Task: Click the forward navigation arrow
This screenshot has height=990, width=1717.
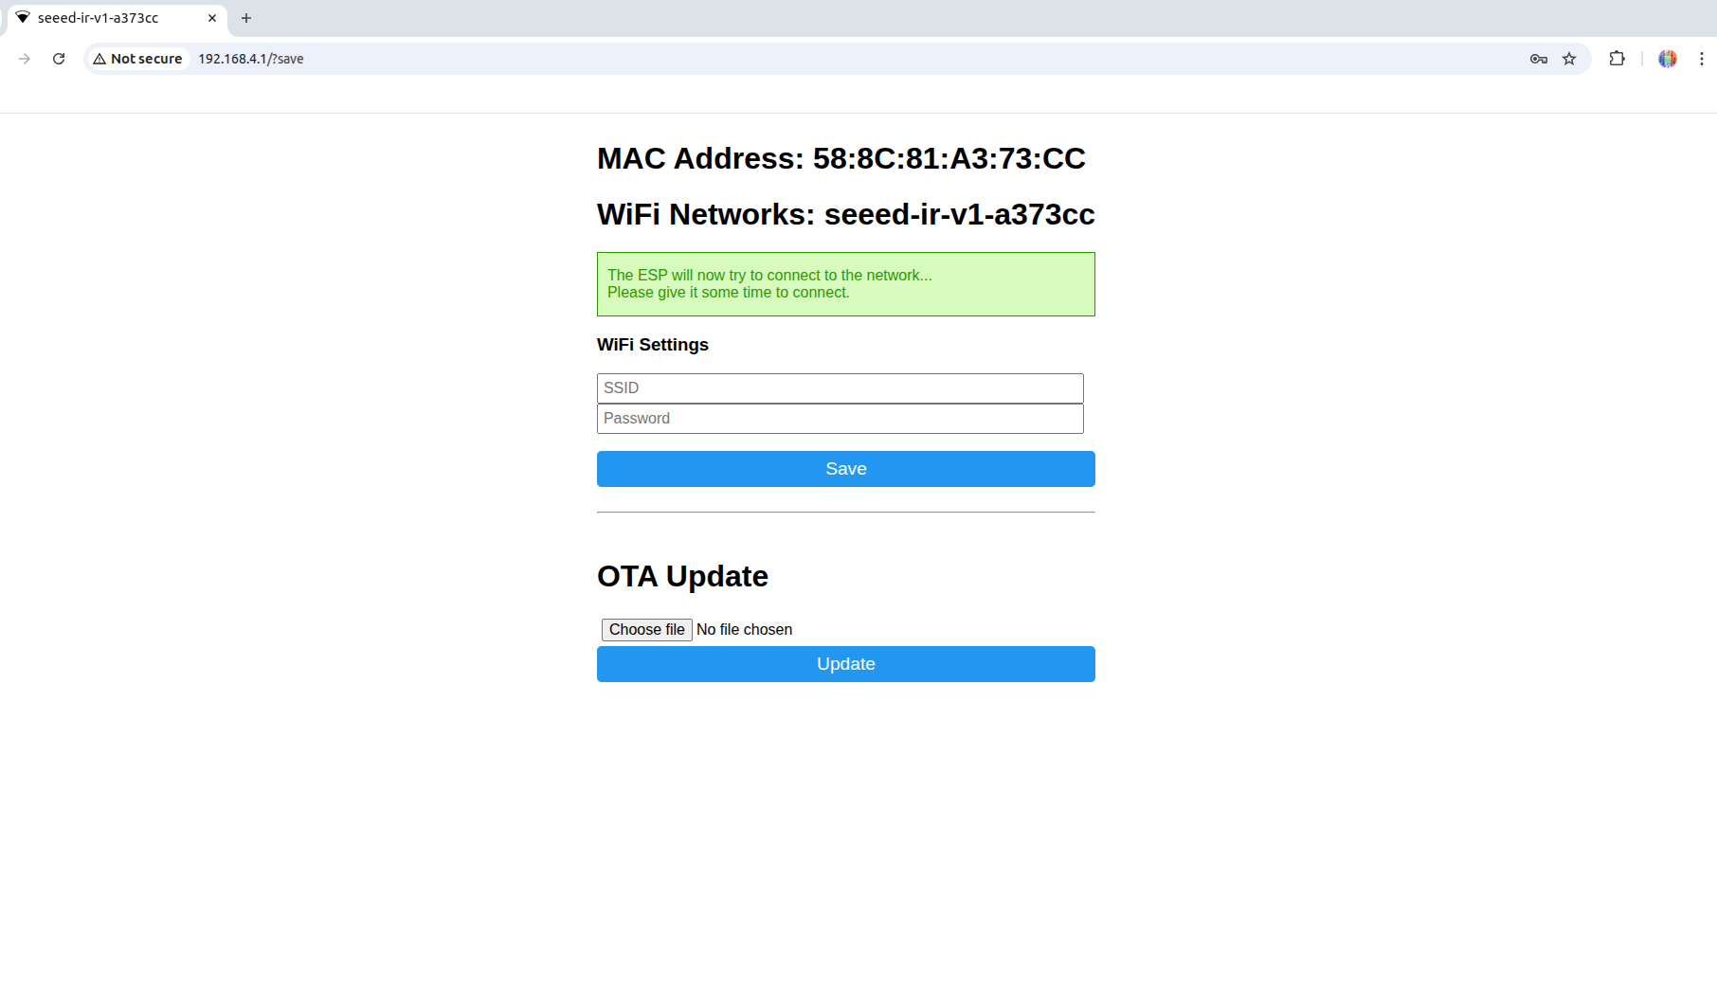Action: tap(25, 59)
